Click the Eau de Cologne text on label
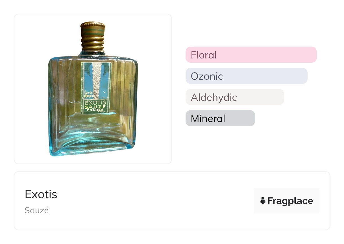Screen dimensions: 344x244 88,94
